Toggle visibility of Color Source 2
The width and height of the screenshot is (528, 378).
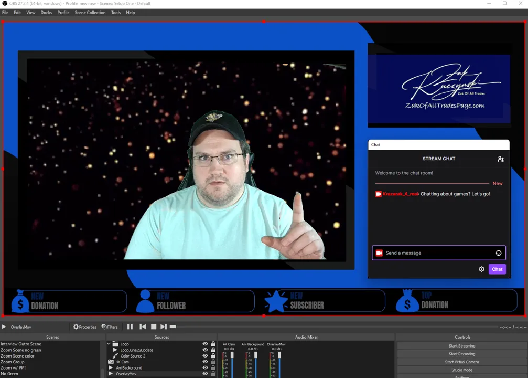[x=205, y=356]
